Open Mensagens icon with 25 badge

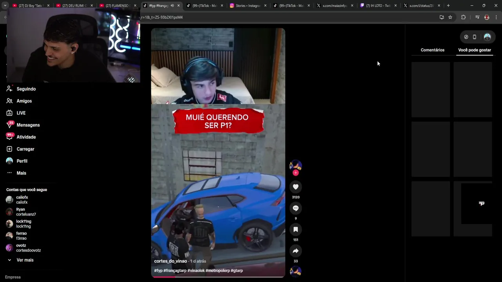pos(9,125)
